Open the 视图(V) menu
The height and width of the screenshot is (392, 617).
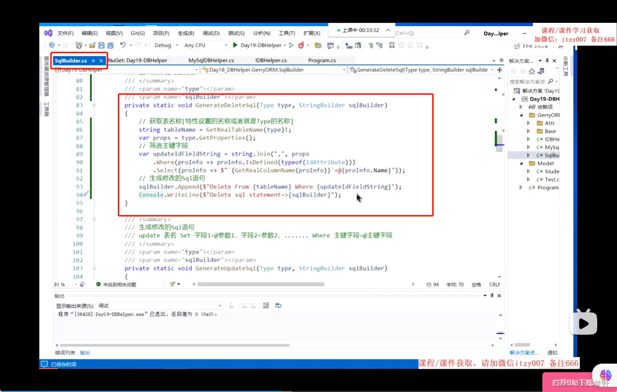tap(114, 33)
